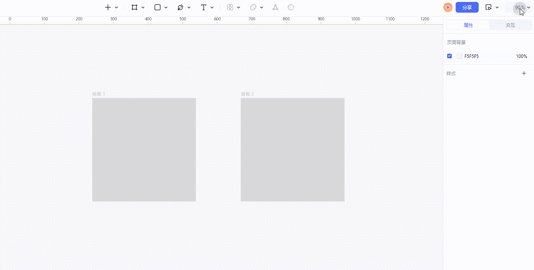Open the preview play icon

coord(489,7)
